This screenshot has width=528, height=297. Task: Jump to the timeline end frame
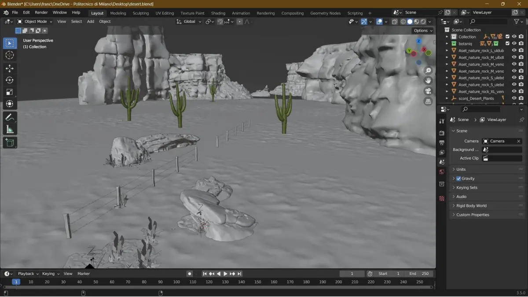pyautogui.click(x=240, y=274)
